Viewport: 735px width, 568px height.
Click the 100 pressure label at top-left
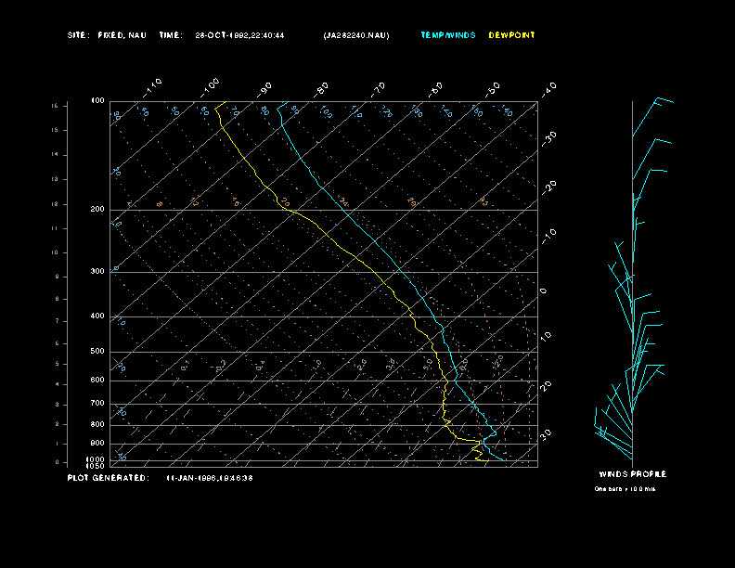click(97, 100)
